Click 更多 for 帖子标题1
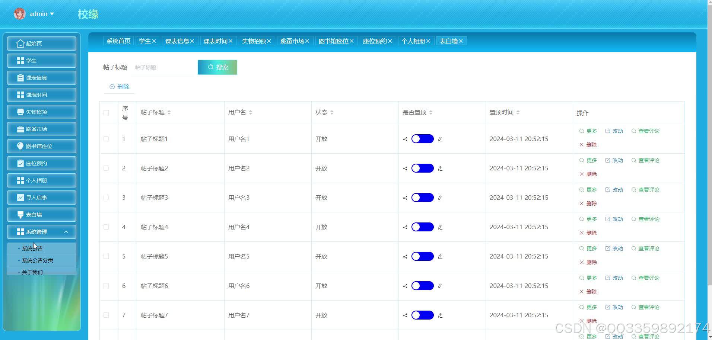 pos(588,131)
